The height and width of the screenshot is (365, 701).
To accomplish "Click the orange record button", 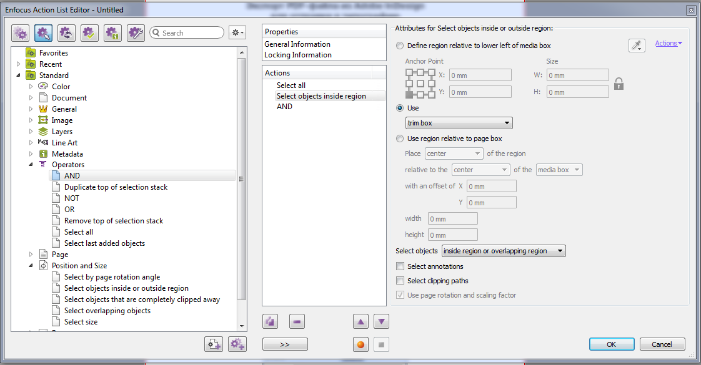I will 360,344.
